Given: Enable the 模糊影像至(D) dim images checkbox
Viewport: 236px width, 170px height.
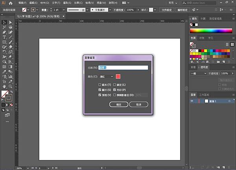Looking at the screenshot, I should click(114, 95).
